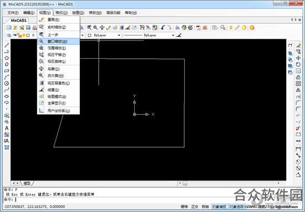
Task: Select the Circle tool in left toolbar
Action: (7, 84)
